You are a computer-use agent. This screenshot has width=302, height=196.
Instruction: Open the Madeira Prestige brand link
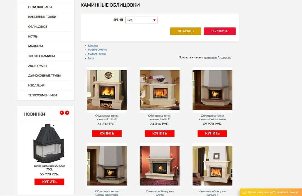click(x=97, y=54)
